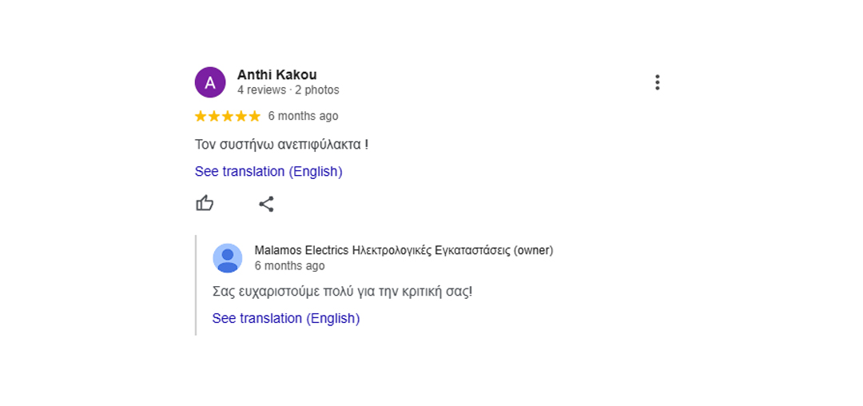This screenshot has width=863, height=406.
Task: Click the fifth yellow rating star
Action: click(x=254, y=116)
